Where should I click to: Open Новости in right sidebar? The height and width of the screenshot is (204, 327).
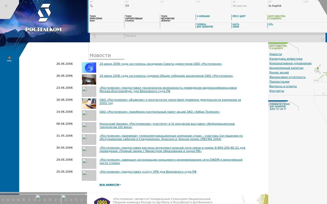(x=275, y=54)
